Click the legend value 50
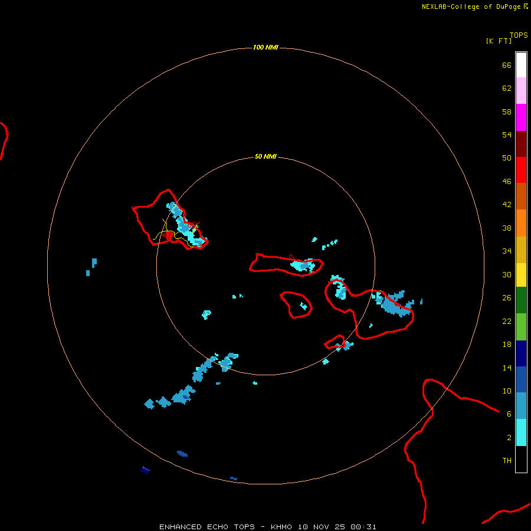This screenshot has width=531, height=531. 507,158
